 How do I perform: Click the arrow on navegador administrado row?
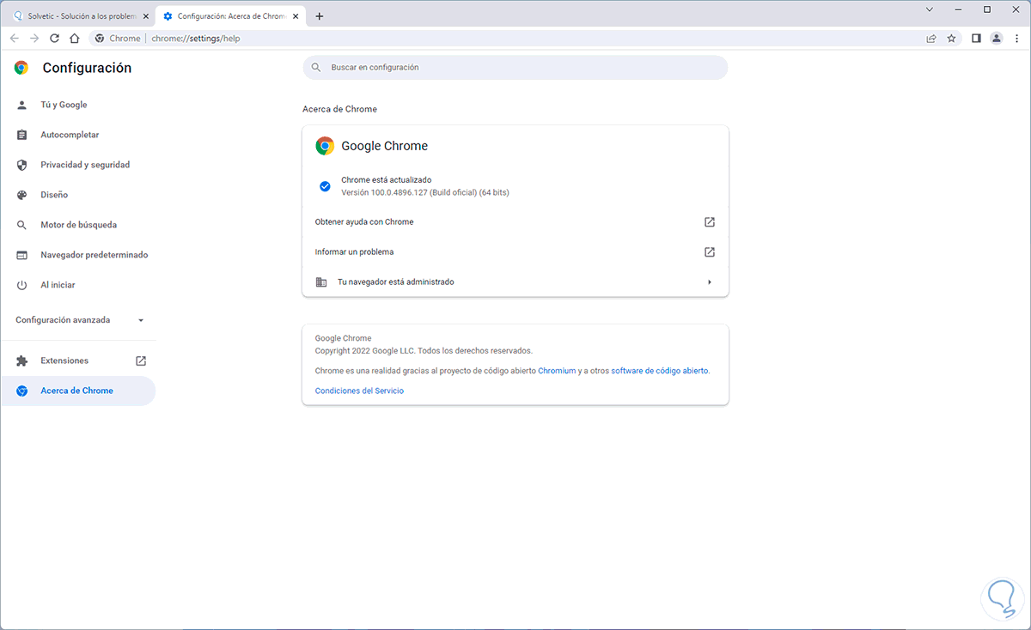click(710, 282)
